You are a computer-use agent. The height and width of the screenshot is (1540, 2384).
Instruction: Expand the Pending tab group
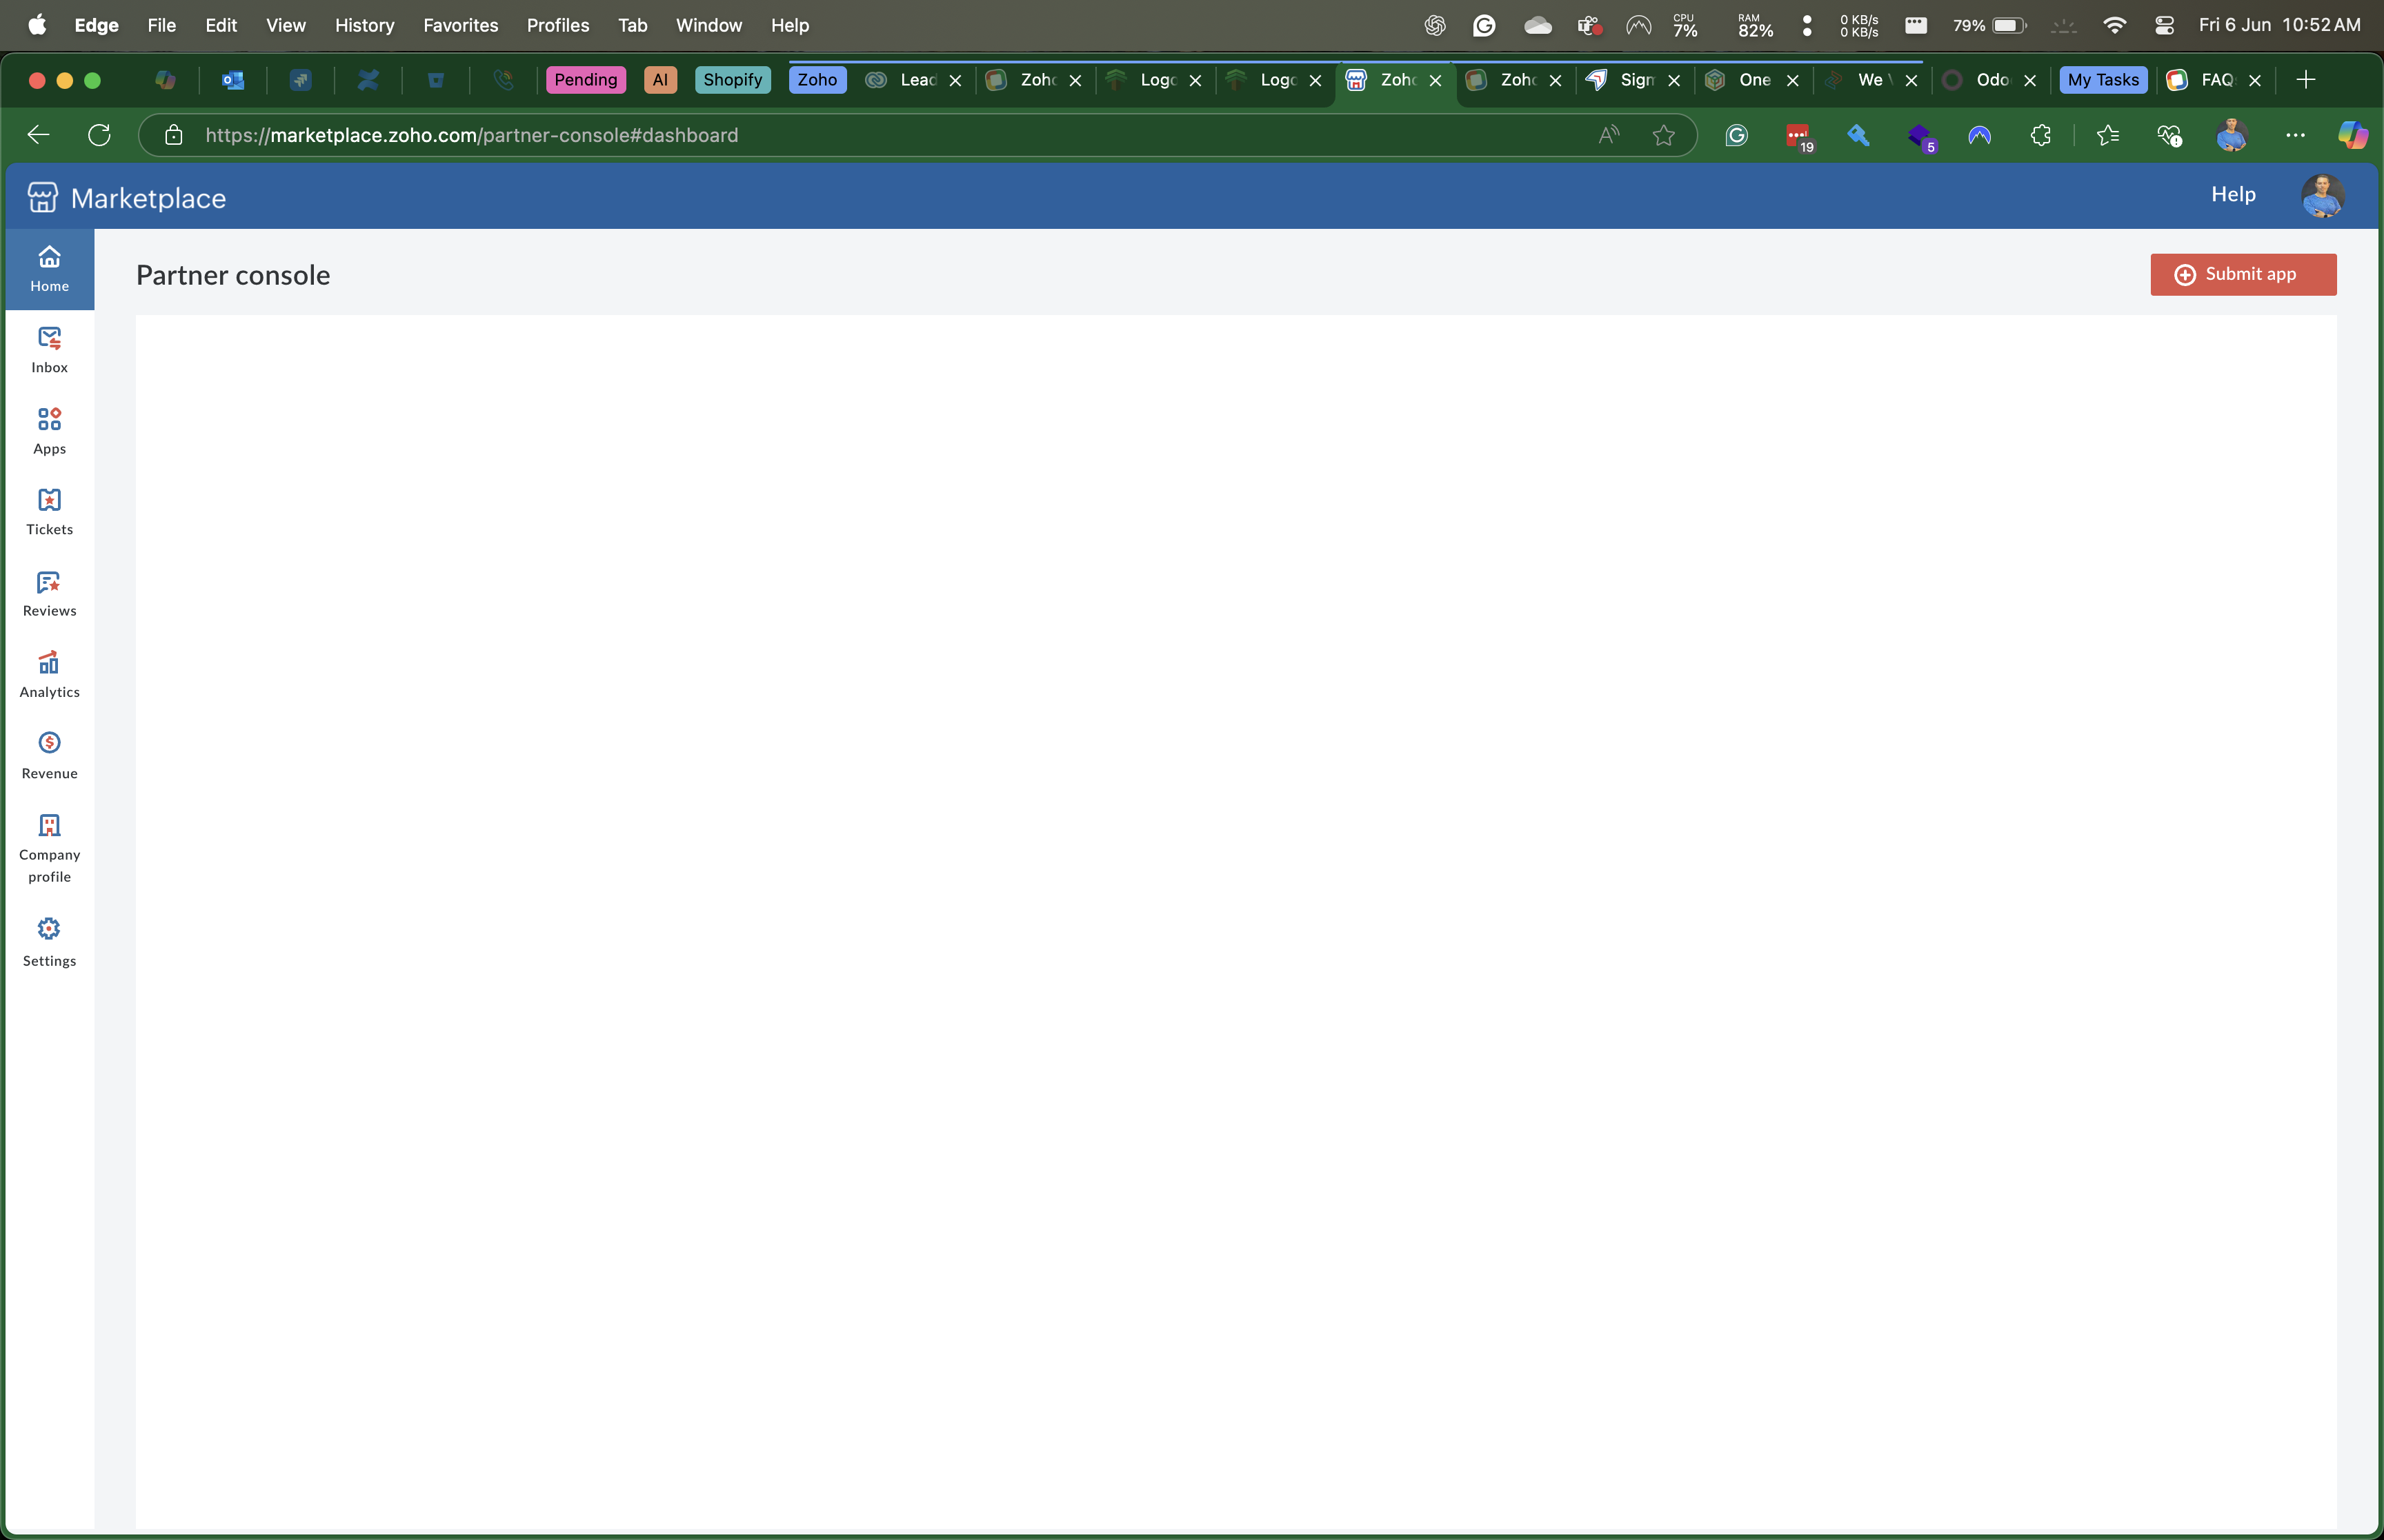(x=585, y=80)
